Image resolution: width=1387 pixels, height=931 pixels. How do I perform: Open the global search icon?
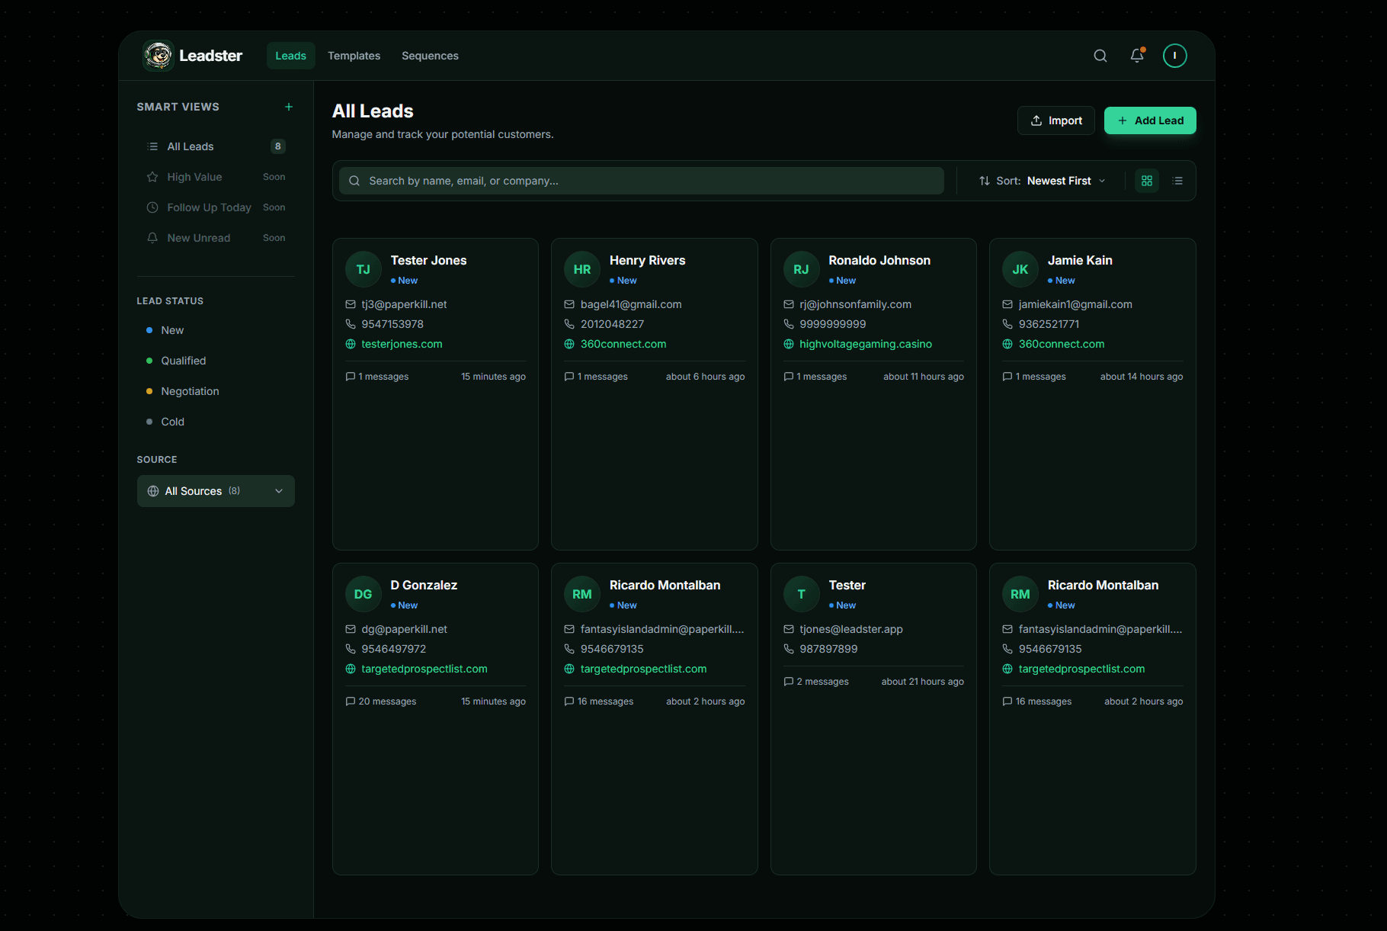1100,55
